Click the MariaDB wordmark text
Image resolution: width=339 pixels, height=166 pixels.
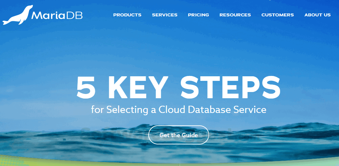coord(57,15)
